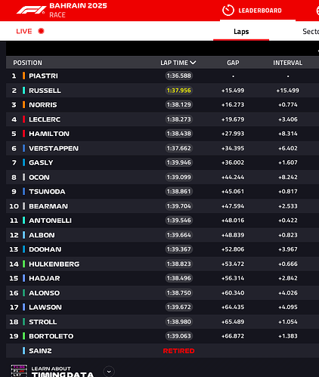Viewport: 319px width, 377px height.
Task: Click the Retired status for Sainz
Action: (178, 351)
